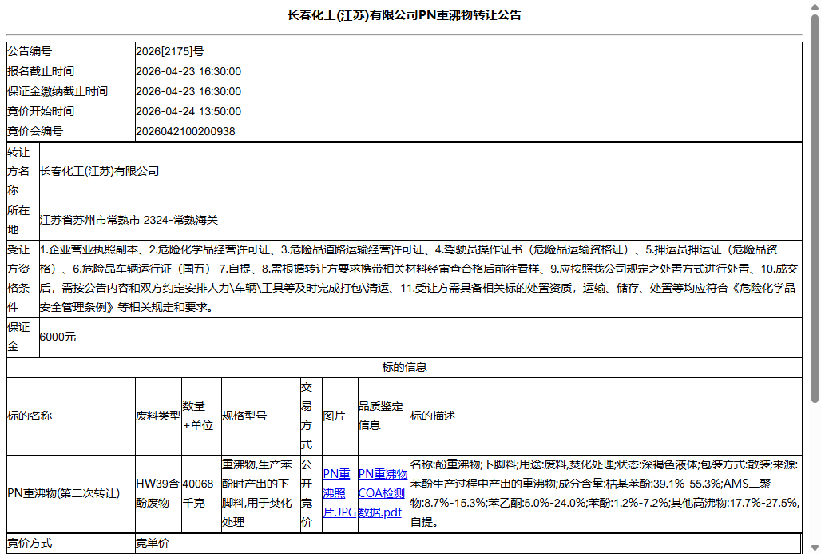Select location 江苏省苏州市常熟市 2324-常熟海关
This screenshot has height=554, width=821.
click(x=129, y=220)
